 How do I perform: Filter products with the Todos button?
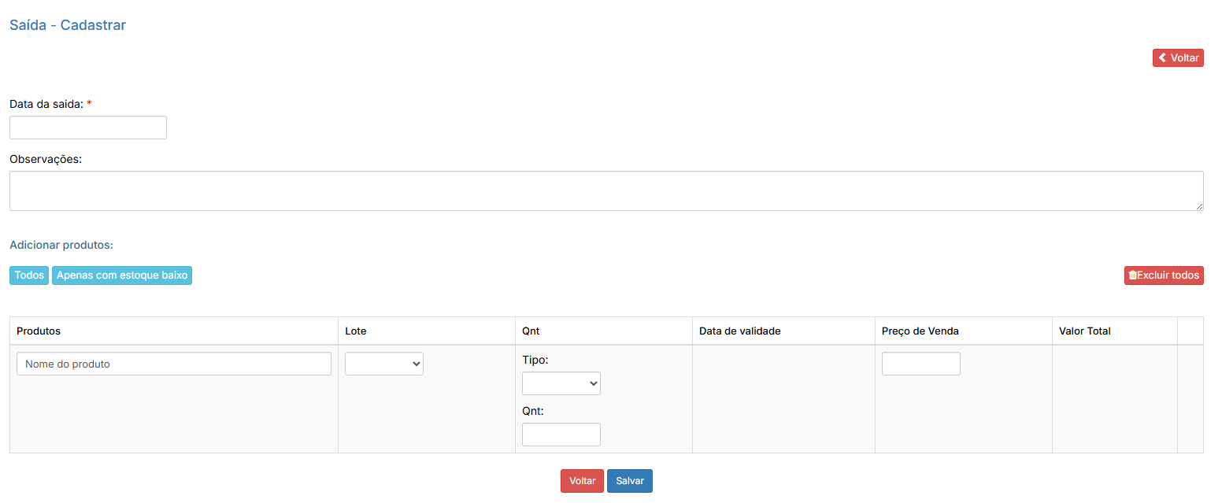pyautogui.click(x=29, y=276)
